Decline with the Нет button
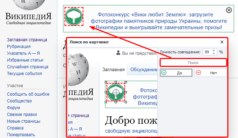The image size is (238, 138). [x=211, y=73]
